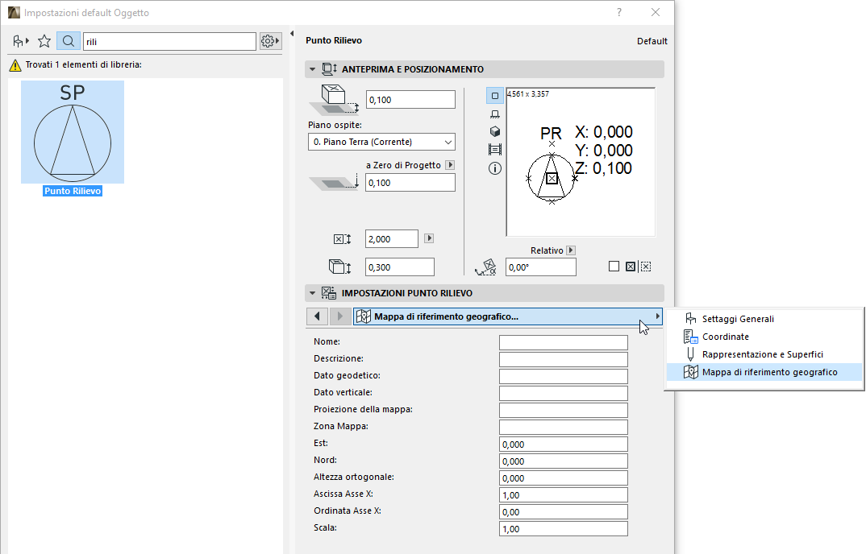Choose Coordinate from the popup menu
The height and width of the screenshot is (554, 866).
click(765, 337)
